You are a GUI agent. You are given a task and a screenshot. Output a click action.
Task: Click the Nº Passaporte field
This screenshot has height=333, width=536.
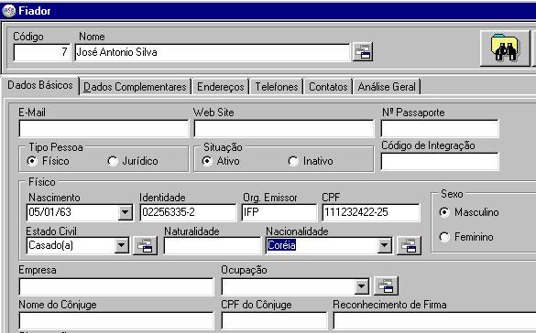pyautogui.click(x=440, y=129)
